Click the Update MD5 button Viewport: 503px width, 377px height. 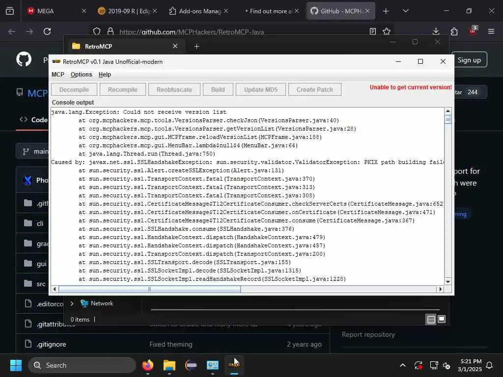coord(260,89)
